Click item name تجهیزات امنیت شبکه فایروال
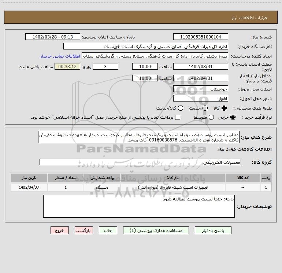Viewport: 282px width, 273px height. (x=172, y=187)
